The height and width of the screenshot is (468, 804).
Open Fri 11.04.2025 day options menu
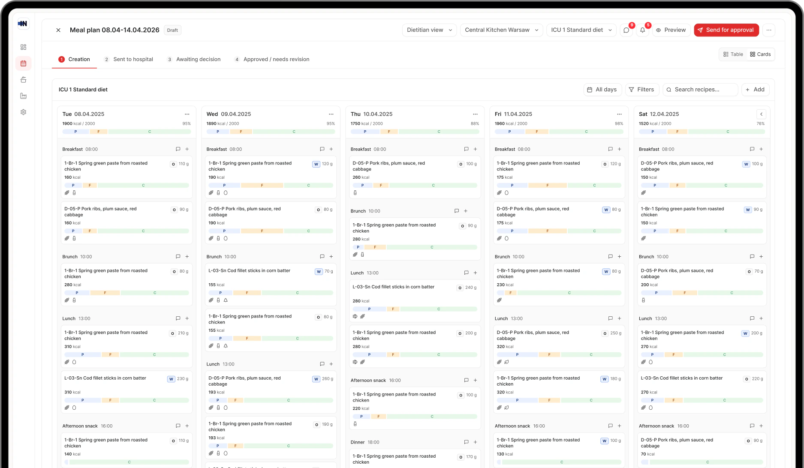[x=619, y=114]
